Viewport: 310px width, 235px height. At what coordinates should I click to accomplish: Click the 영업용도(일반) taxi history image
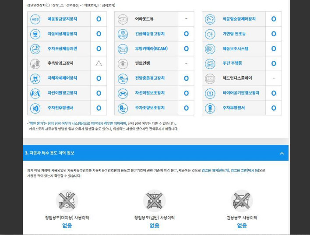pos(155,201)
